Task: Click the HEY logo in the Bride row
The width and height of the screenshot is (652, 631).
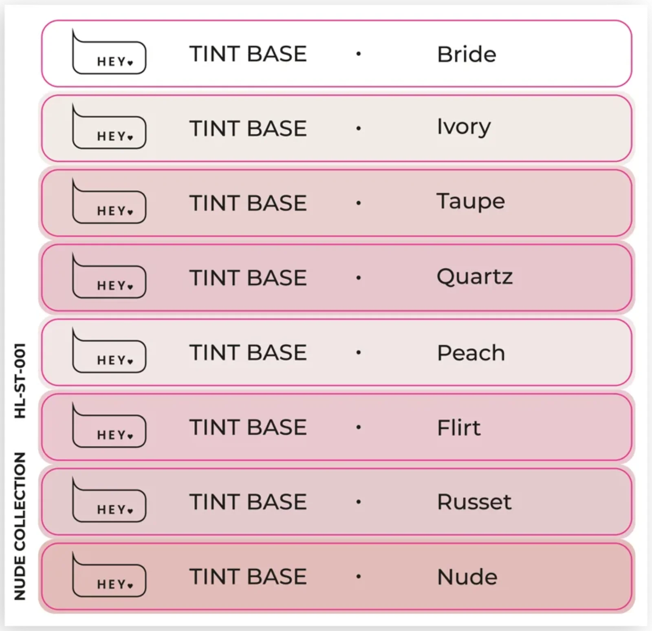Action: coord(109,51)
